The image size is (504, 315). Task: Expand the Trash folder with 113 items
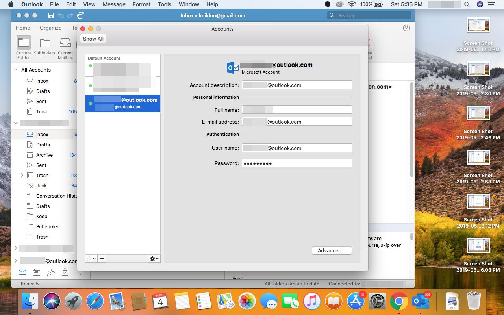[x=22, y=175]
